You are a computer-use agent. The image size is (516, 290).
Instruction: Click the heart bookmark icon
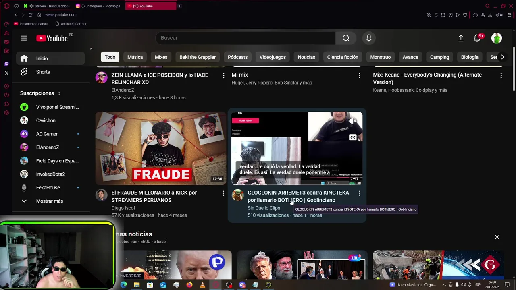[x=465, y=15]
